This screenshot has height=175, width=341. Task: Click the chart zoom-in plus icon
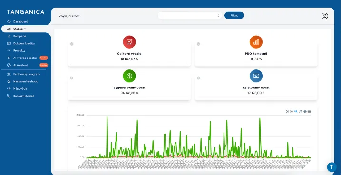(287, 112)
